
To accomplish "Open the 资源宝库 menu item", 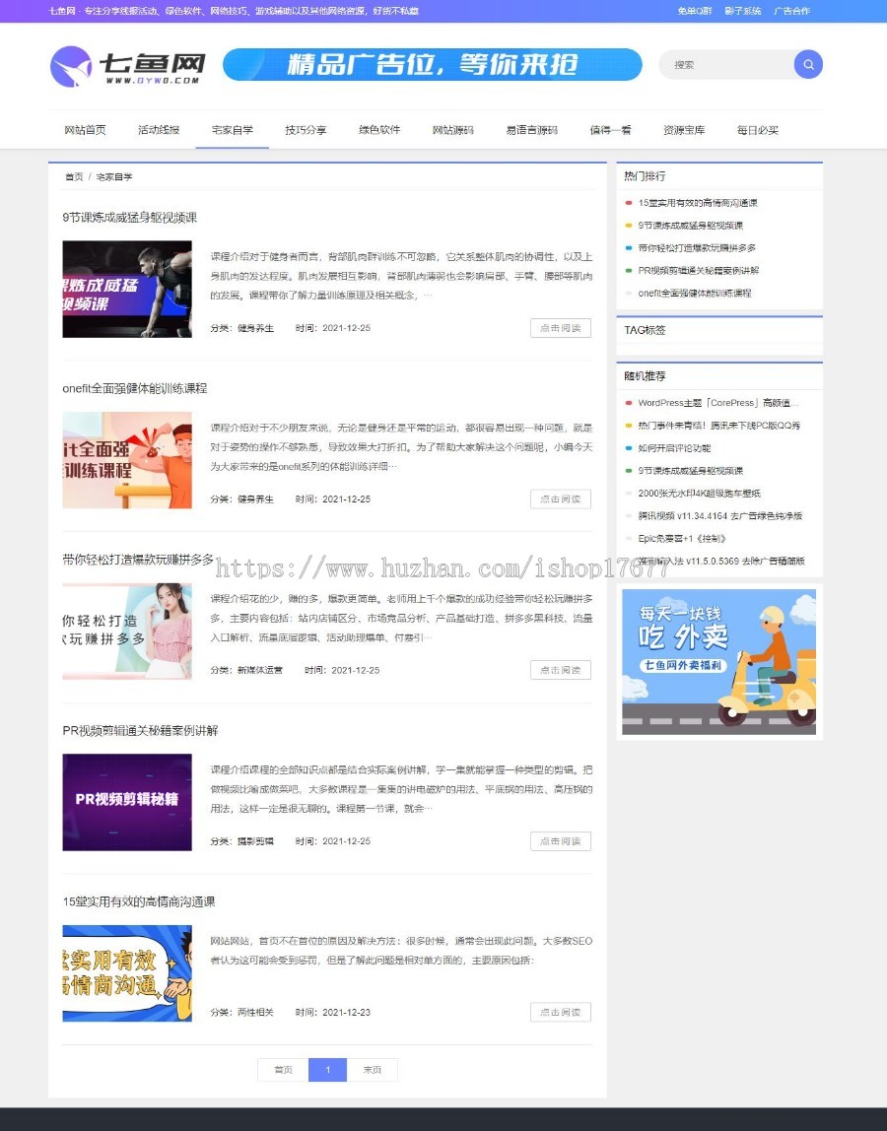I will (x=684, y=130).
